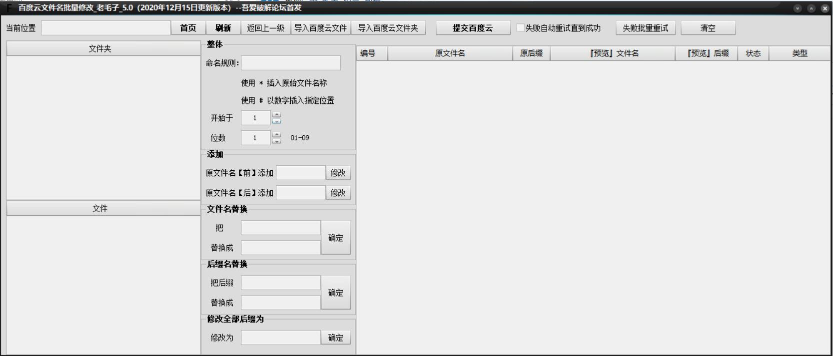This screenshot has width=833, height=356.
Task: Click 修改 next to 原文件名【后】添加
Action: 338,193
